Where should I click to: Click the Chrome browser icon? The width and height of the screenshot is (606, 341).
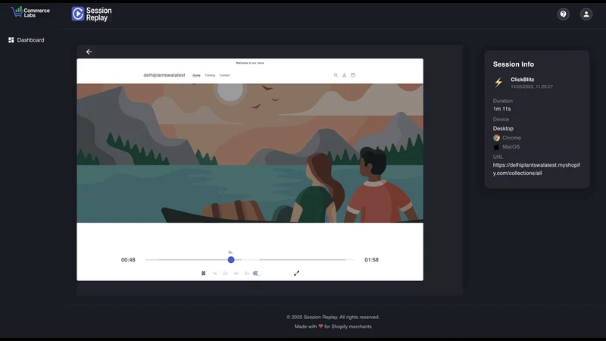pos(497,138)
